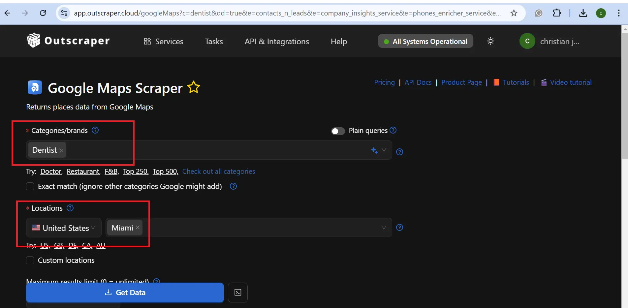The image size is (628, 308).
Task: Enable the Plain queries toggle
Action: 338,131
